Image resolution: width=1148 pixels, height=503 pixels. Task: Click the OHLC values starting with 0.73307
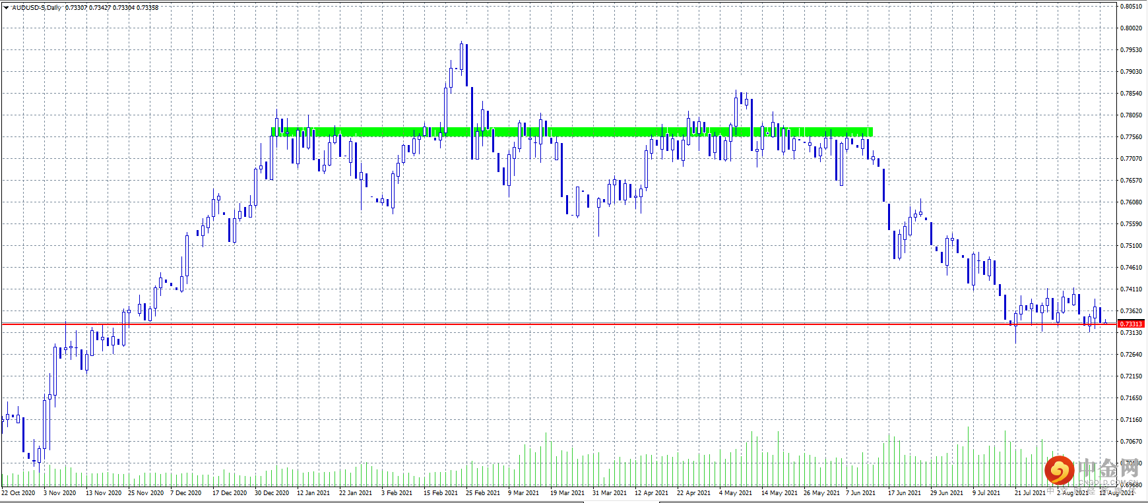(112, 8)
